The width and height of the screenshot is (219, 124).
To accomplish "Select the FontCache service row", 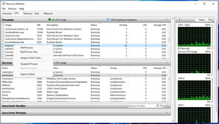I will pos(85,79).
